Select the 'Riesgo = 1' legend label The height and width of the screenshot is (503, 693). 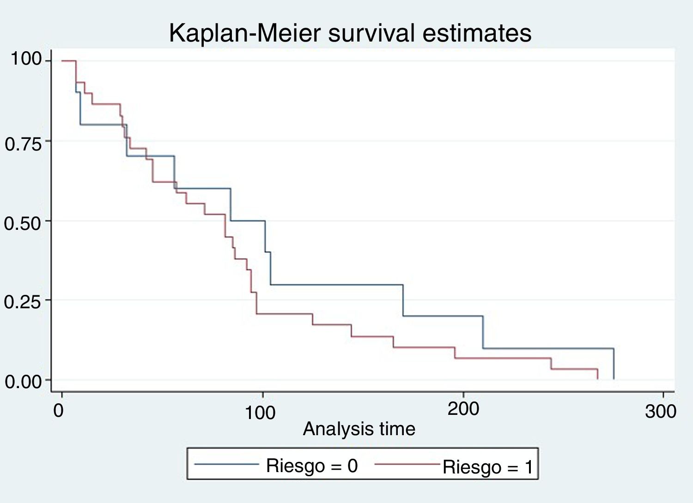(x=488, y=467)
